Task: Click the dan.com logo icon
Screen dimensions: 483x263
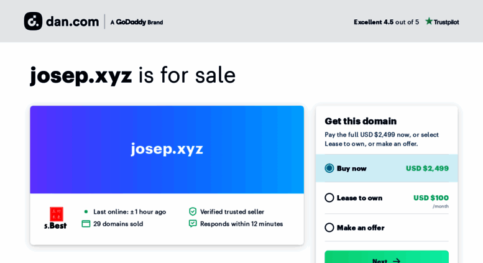Action: (33, 21)
